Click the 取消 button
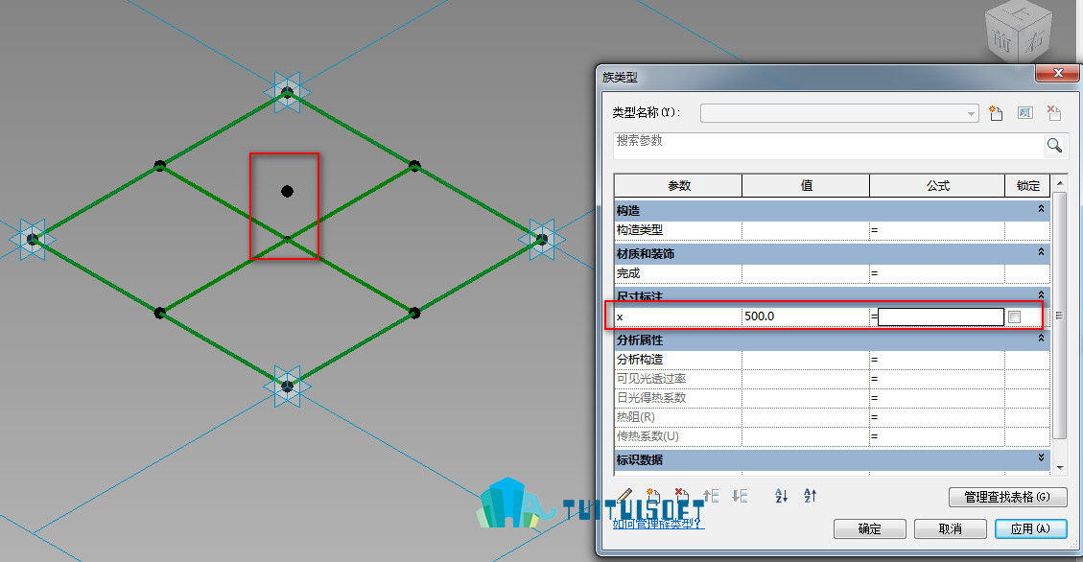 951,528
